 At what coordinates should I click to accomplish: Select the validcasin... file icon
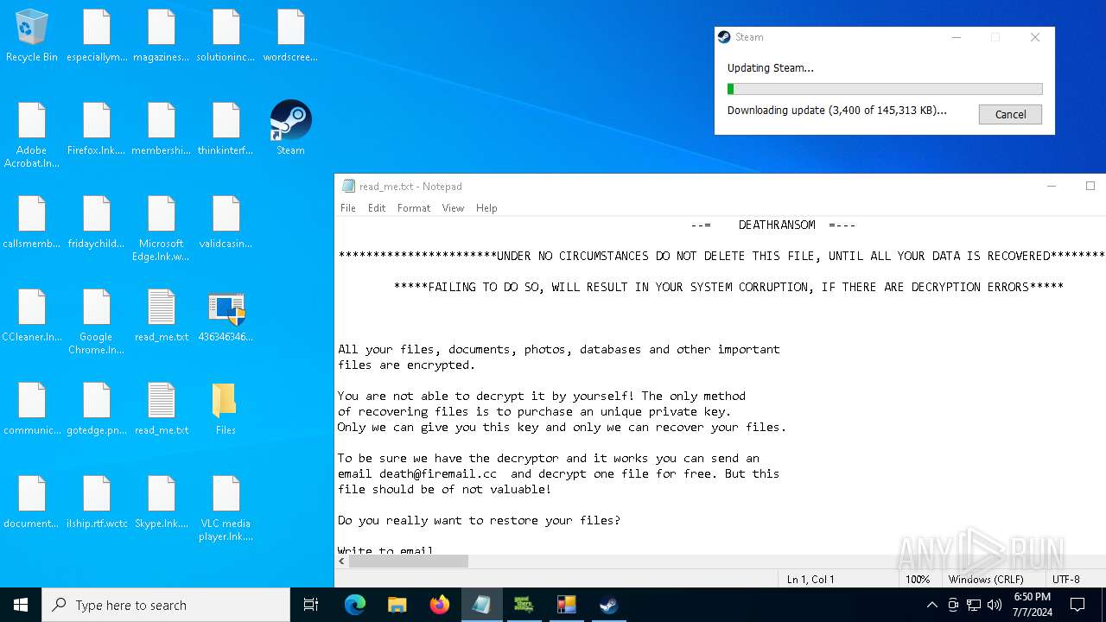(226, 222)
